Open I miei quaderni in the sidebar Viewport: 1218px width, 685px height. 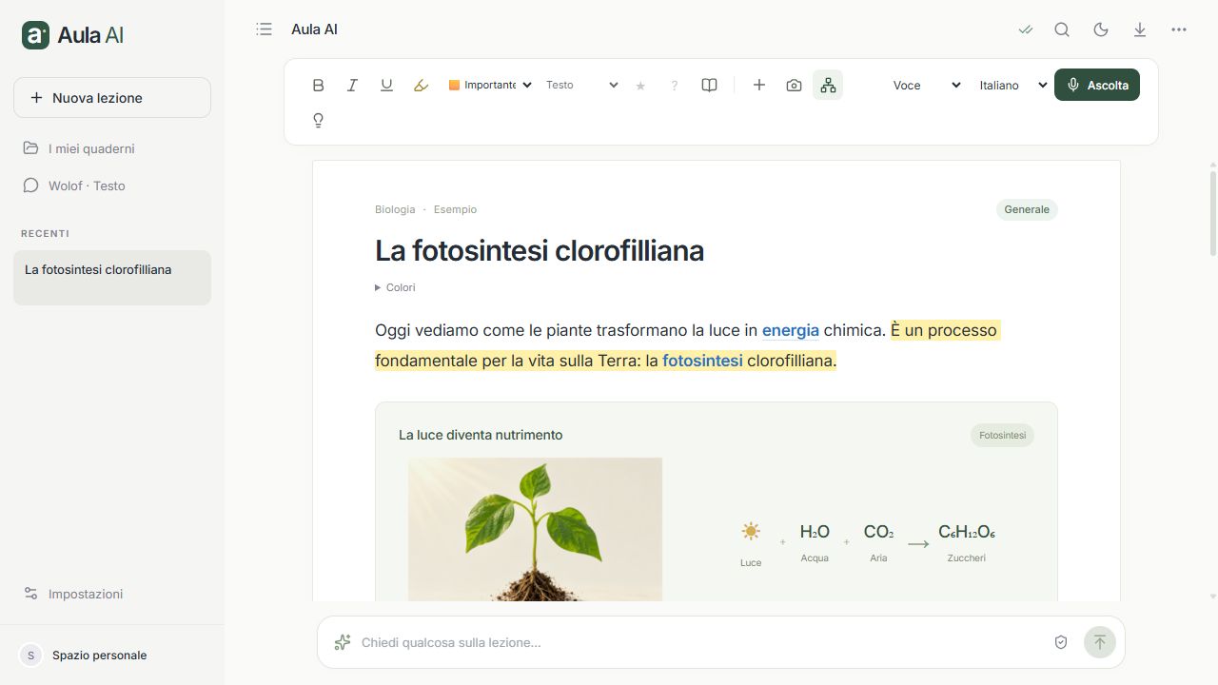112,148
